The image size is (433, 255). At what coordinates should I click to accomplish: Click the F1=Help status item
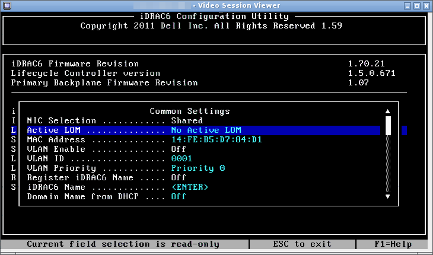393,244
